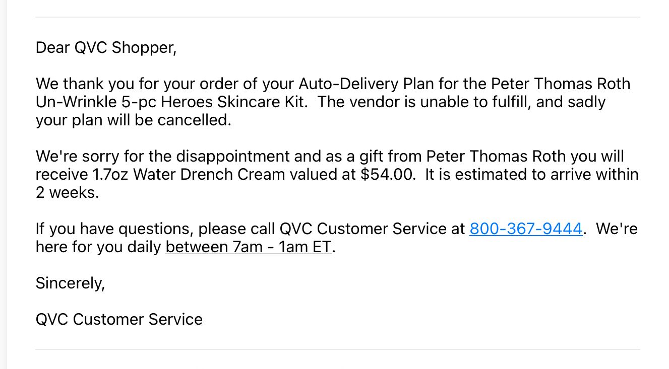
Task: Click 'Un-Wrinkle 5-pc Heroes Skincare Kit' text
Action: click(x=171, y=102)
